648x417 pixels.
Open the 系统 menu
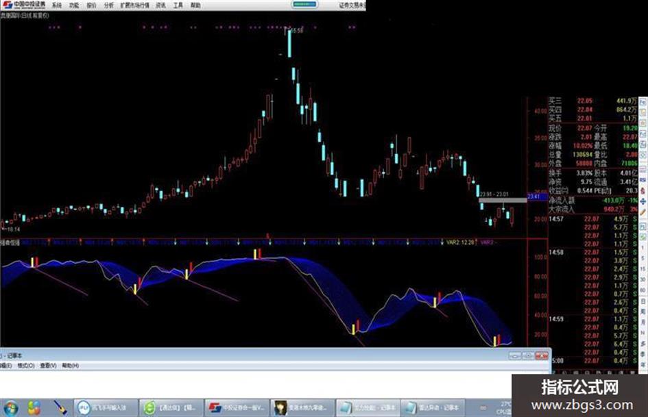coord(57,5)
